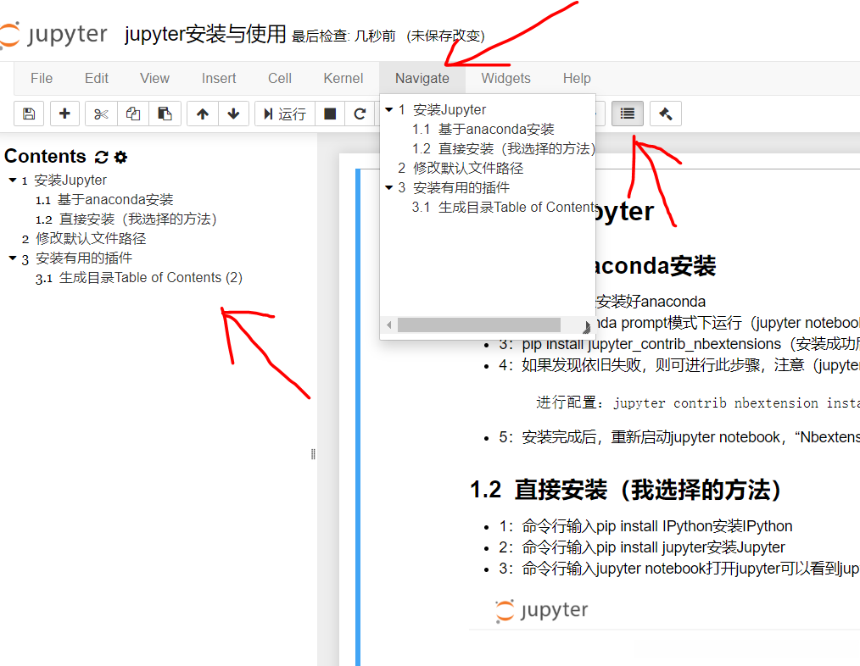Interrupt kernel with the stop icon
860x666 pixels.
[330, 114]
